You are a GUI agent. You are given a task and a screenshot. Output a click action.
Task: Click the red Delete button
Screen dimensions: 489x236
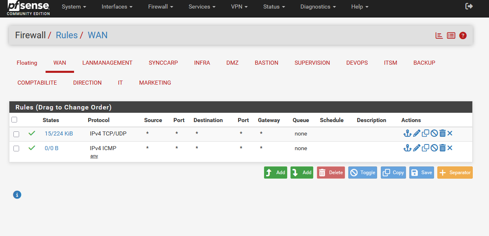point(331,173)
